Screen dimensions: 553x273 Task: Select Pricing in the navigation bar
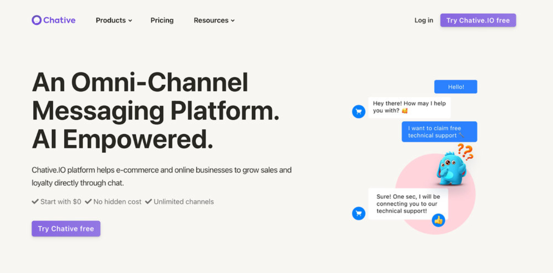162,20
